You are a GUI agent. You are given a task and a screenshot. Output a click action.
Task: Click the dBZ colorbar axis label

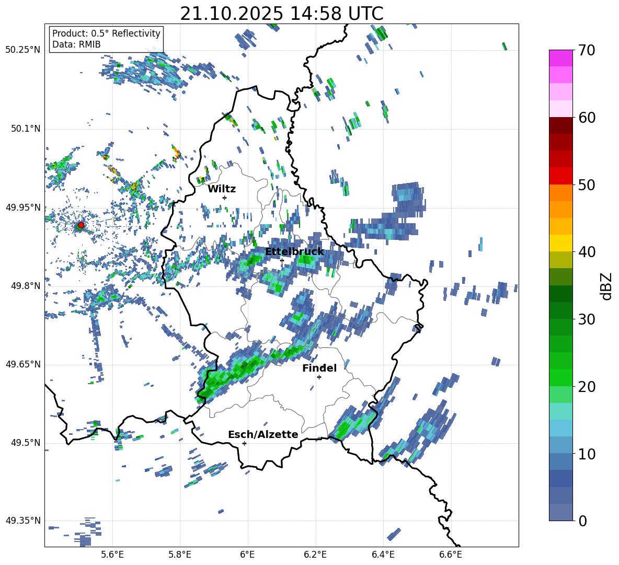(606, 285)
